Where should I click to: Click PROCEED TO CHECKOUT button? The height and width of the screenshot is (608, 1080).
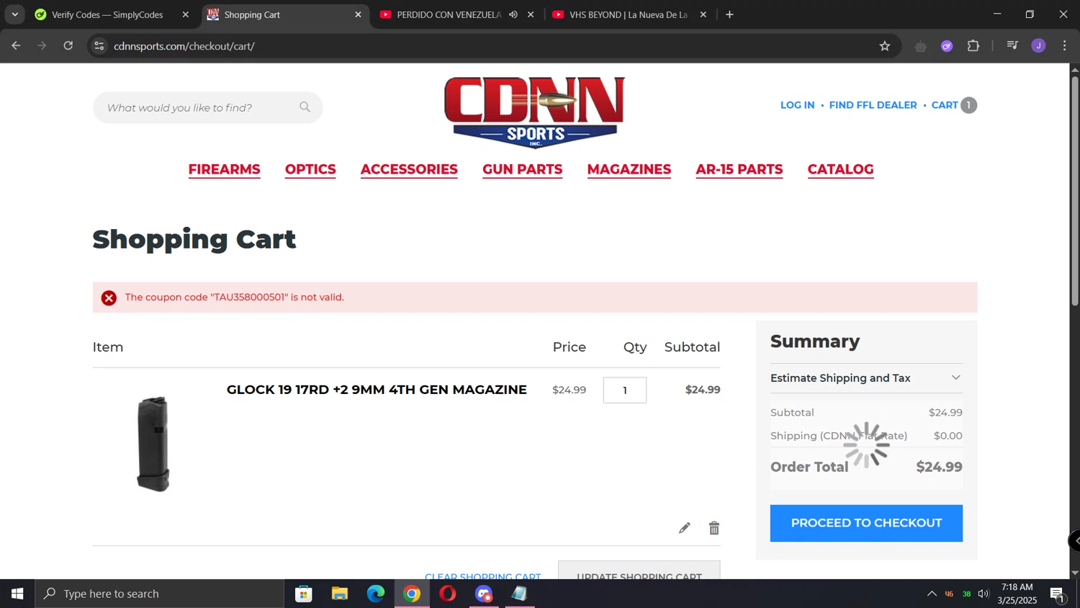[866, 523]
